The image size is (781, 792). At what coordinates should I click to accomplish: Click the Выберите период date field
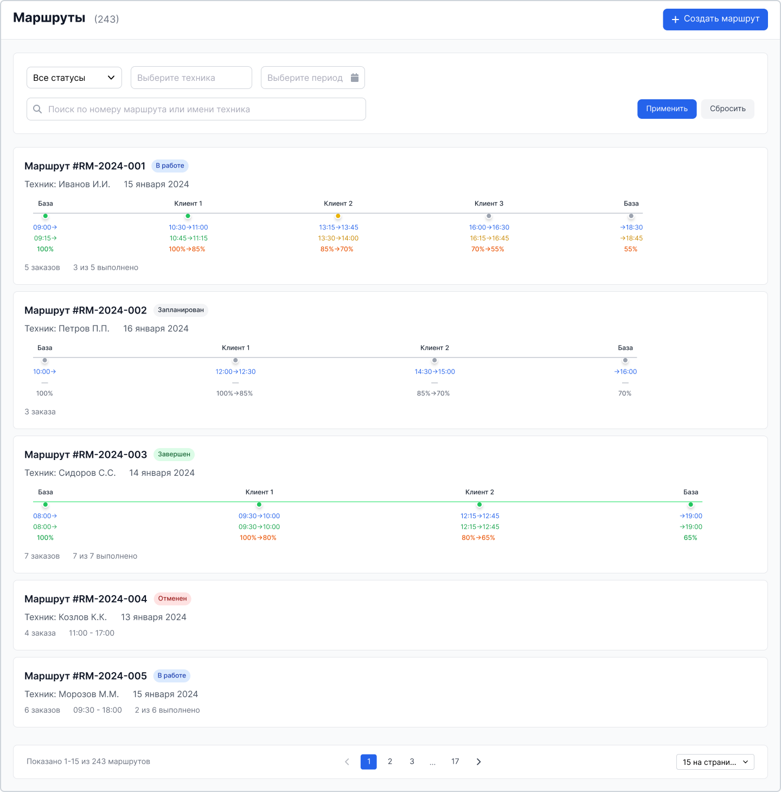[x=305, y=78]
